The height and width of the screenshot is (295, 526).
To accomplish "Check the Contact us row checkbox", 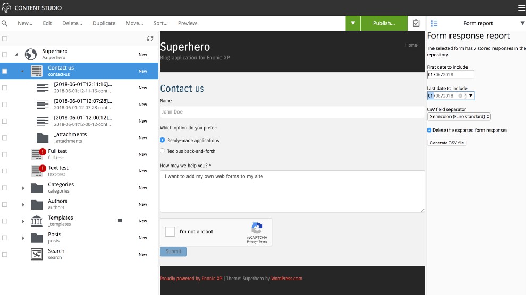I will click(x=5, y=71).
